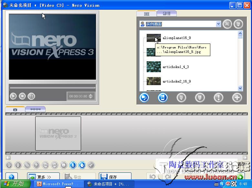Click the storyboard scroll right arrow
The image size is (252, 188).
tap(245, 157)
